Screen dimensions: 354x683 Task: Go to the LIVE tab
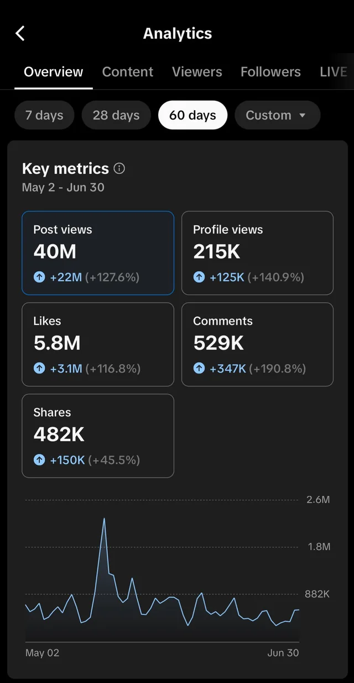pos(334,72)
